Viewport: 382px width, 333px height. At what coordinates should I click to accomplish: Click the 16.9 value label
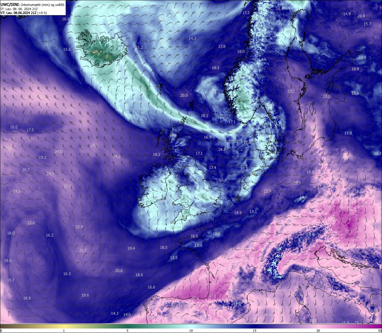point(207,137)
